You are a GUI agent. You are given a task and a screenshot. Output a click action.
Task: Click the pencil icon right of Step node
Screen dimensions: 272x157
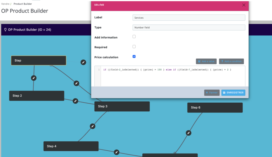[x=83, y=62]
